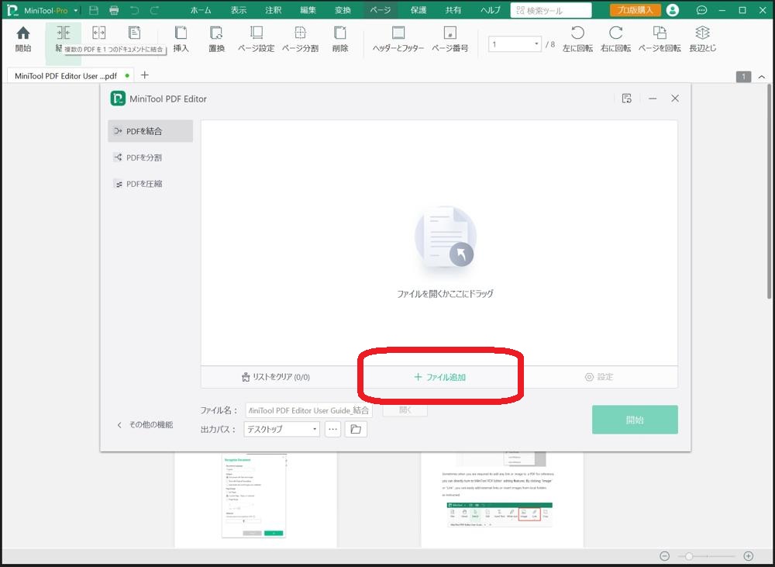
Task: Collapse the ribbon with the chevron arrow
Action: (x=762, y=77)
